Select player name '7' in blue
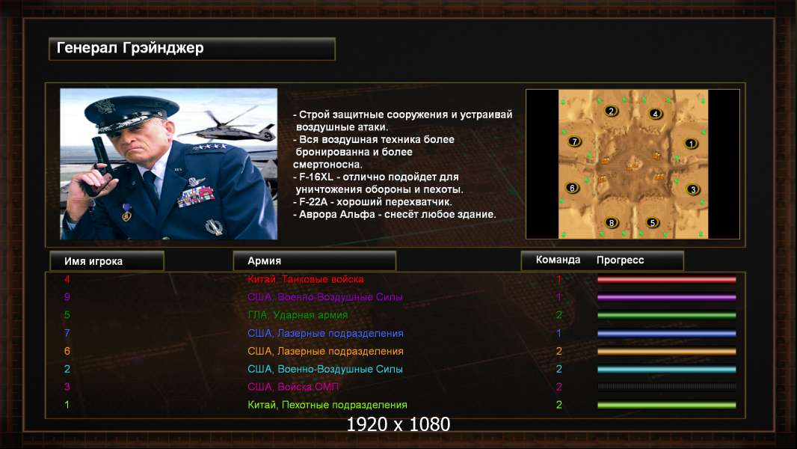797x449 pixels. pos(67,333)
